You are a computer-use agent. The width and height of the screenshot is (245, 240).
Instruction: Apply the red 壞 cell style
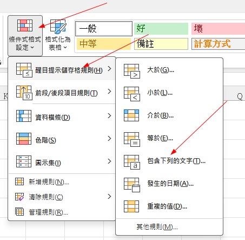click(218, 29)
